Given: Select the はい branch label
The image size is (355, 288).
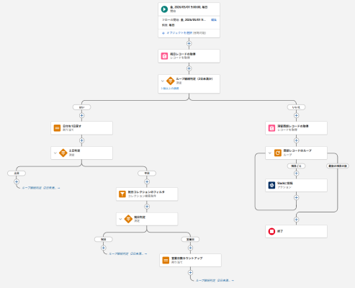Looking at the screenshot, I should point(82,107).
